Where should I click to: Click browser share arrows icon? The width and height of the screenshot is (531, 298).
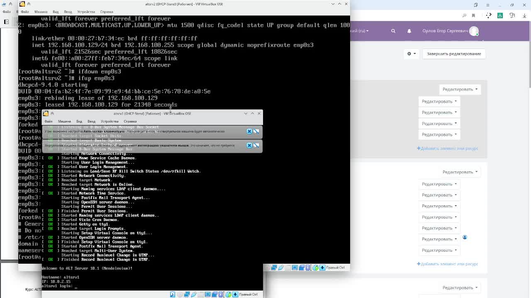489,15
